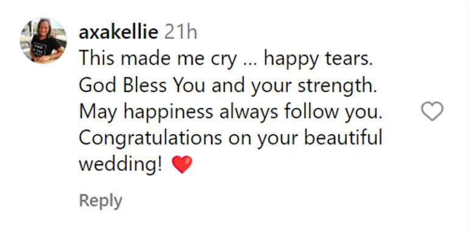Like axakellie's comment with the heart outline
This screenshot has width=468, height=231.
[x=432, y=112]
